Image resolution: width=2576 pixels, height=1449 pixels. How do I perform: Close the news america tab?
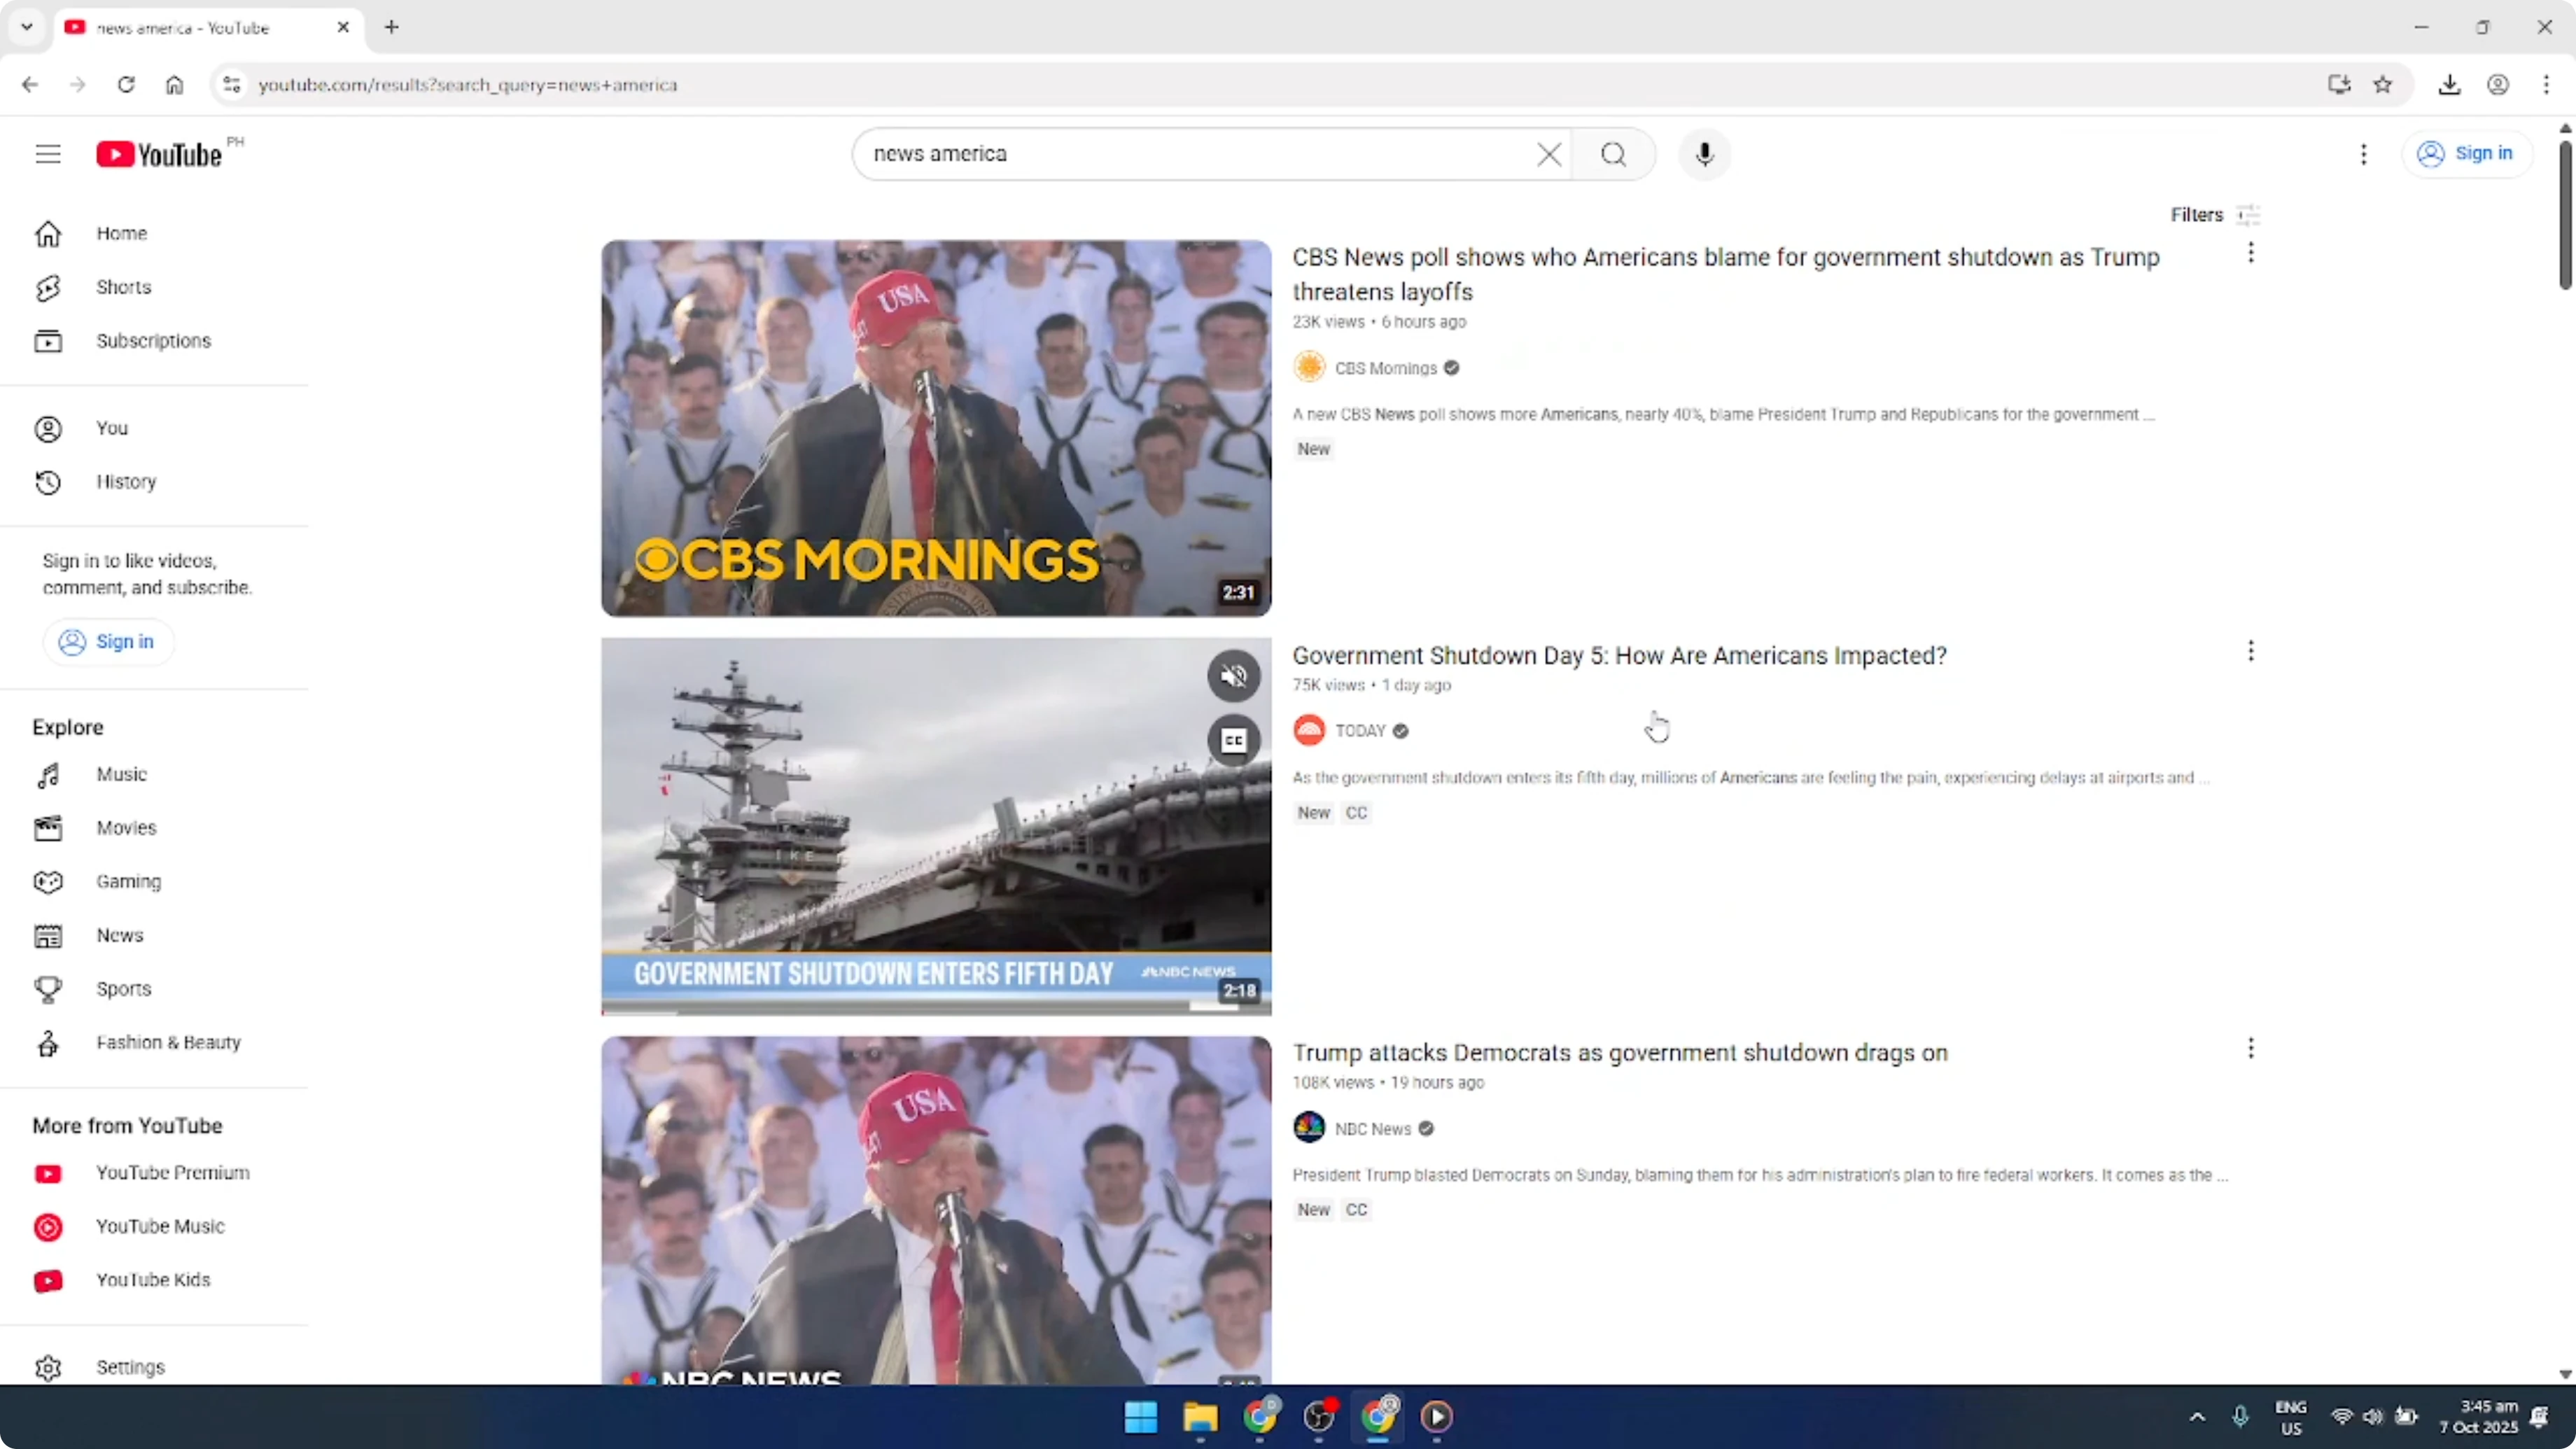343,27
